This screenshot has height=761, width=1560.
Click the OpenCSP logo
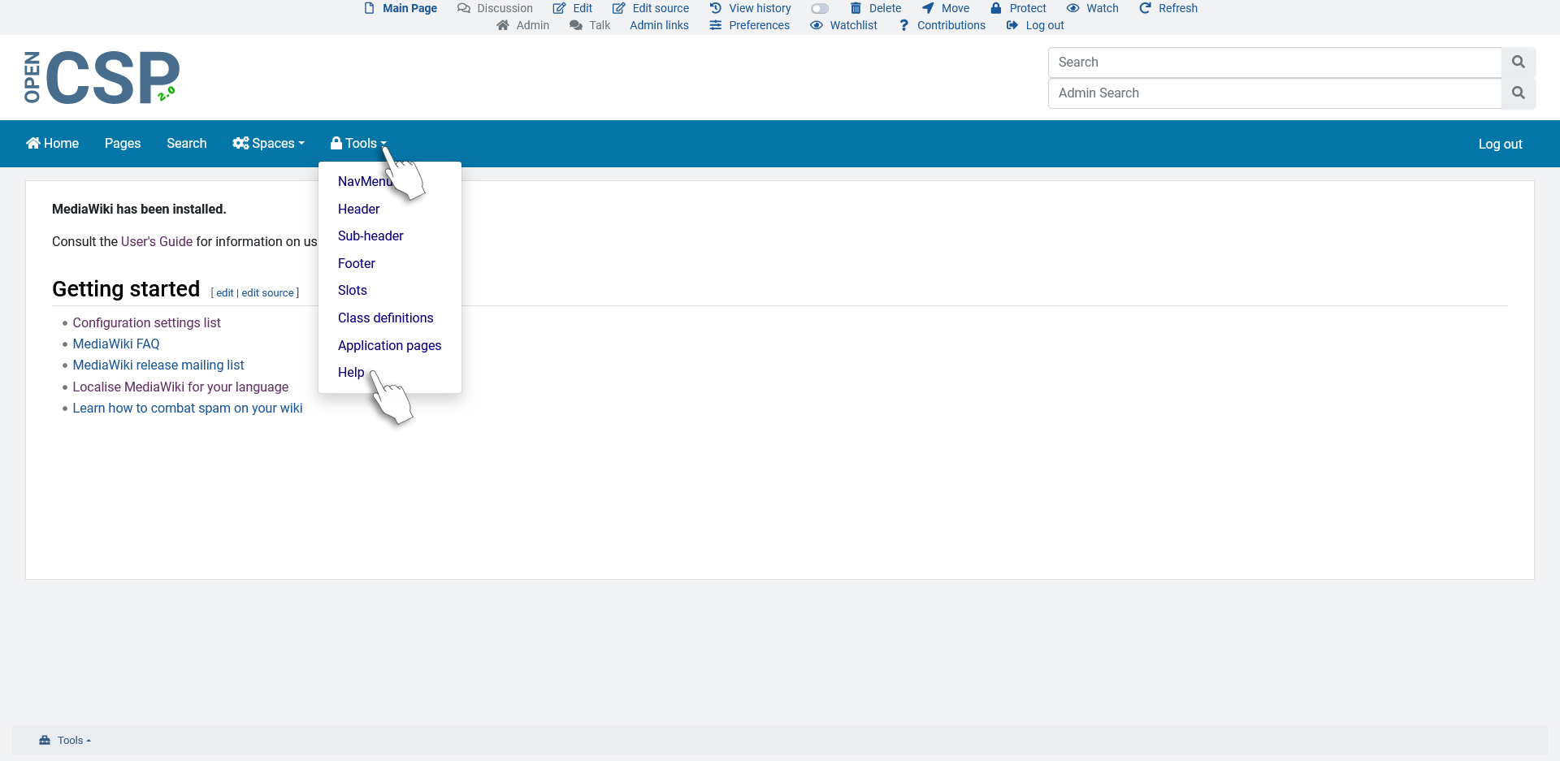coord(102,78)
